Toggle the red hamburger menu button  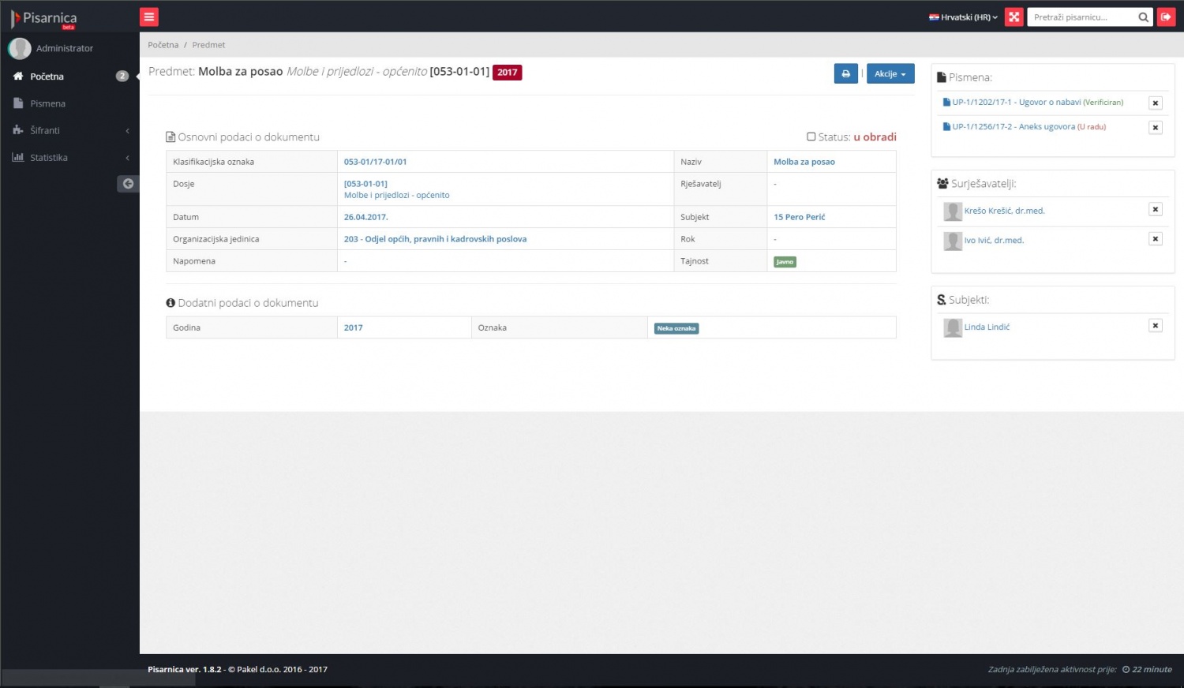point(149,17)
